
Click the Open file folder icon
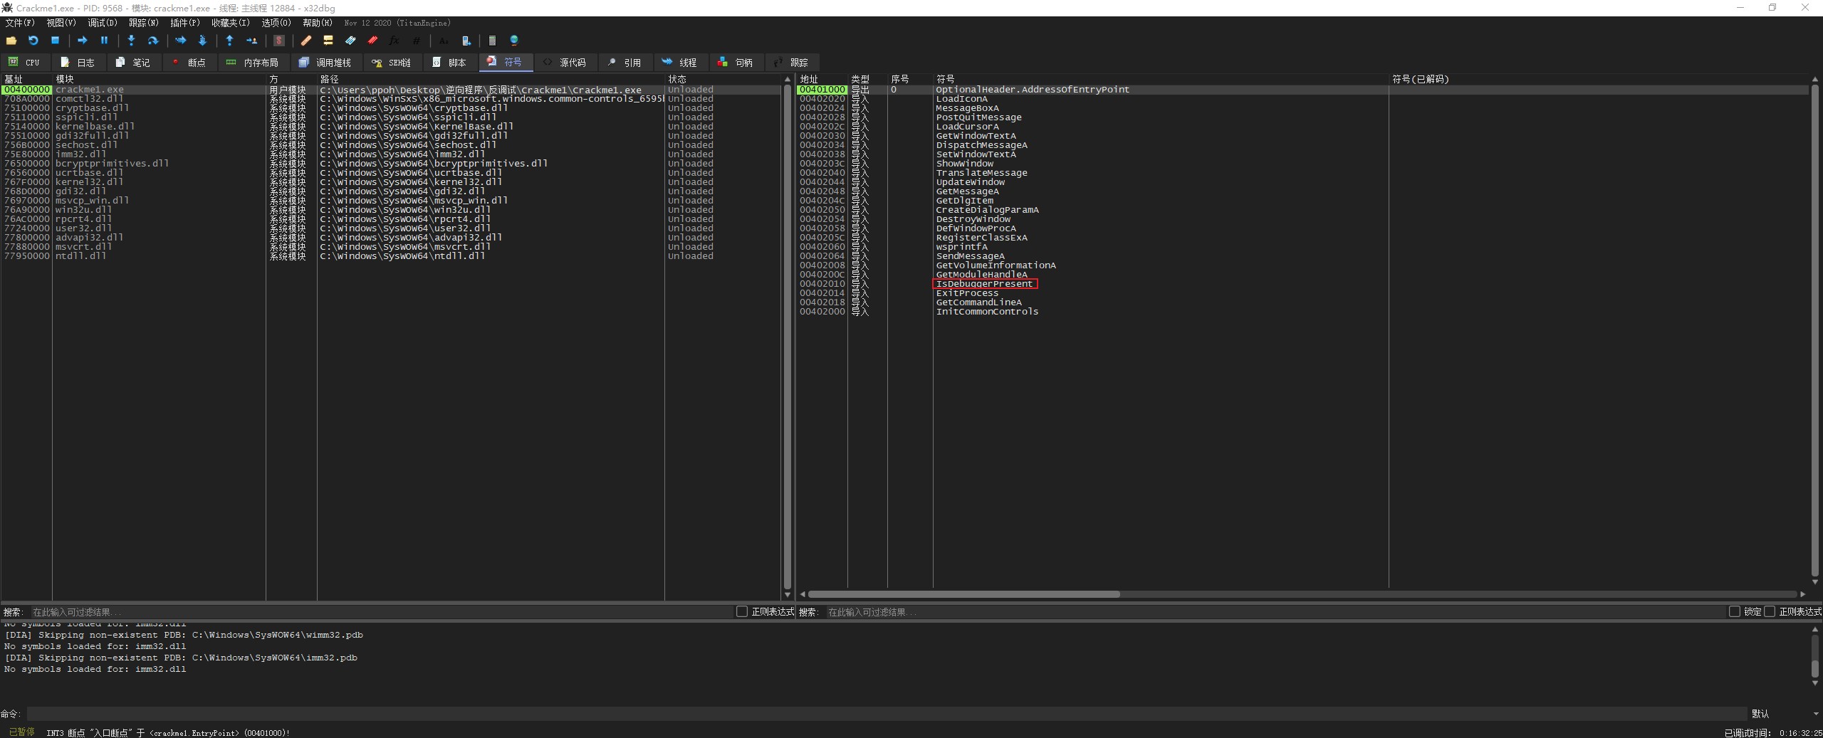pos(11,41)
